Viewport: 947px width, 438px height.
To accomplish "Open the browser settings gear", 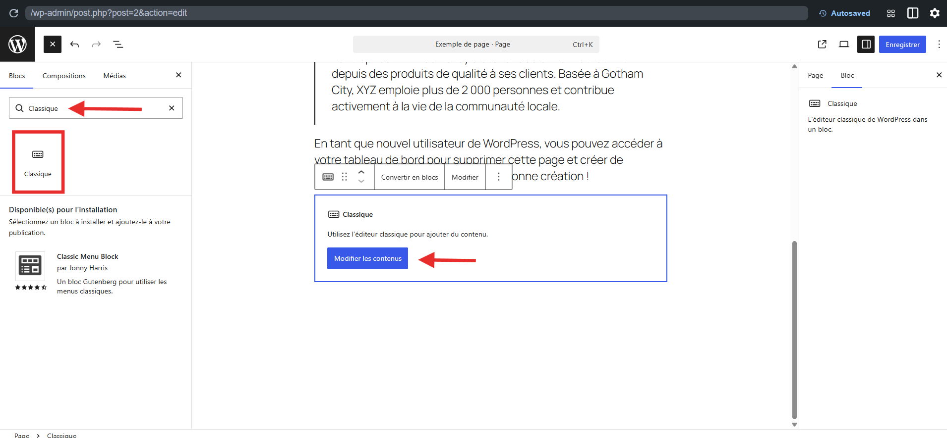I will click(x=935, y=13).
